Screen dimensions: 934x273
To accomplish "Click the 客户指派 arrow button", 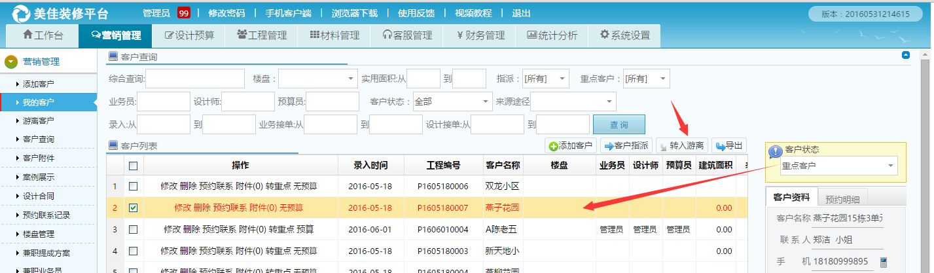I will pyautogui.click(x=626, y=146).
